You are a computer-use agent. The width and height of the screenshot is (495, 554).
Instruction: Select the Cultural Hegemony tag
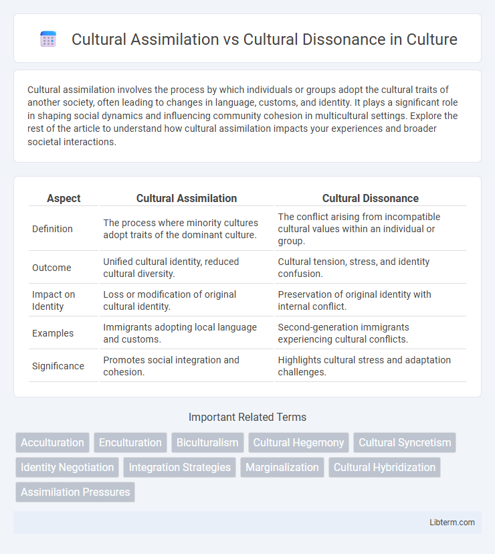pyautogui.click(x=298, y=442)
